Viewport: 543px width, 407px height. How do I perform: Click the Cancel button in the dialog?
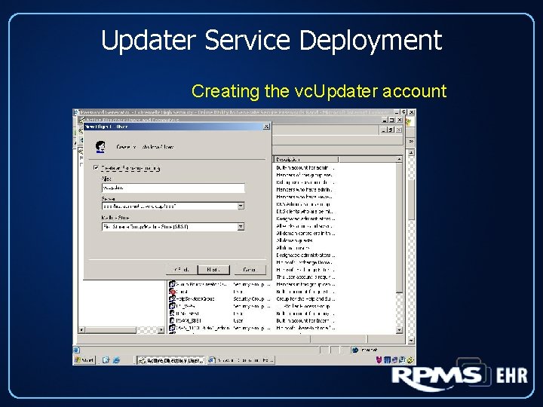coord(250,269)
